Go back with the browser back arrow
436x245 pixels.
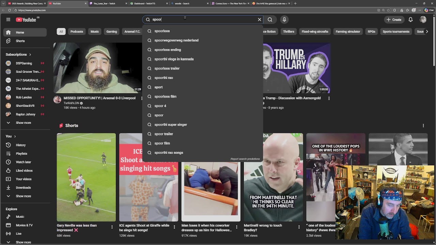3,10
